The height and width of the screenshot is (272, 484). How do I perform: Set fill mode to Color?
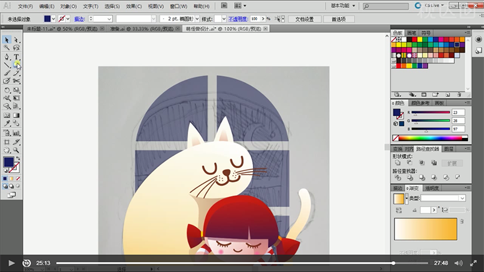(5, 178)
